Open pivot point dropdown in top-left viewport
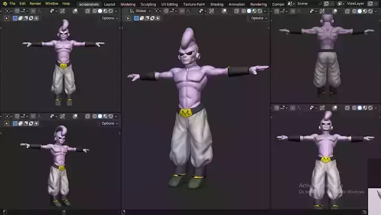The width and height of the screenshot is (381, 215). pyautogui.click(x=8, y=11)
